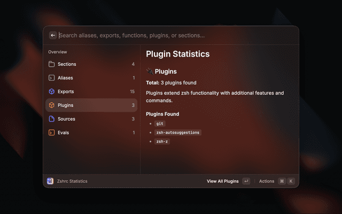Click the Aliases terminal icon

pos(52,78)
